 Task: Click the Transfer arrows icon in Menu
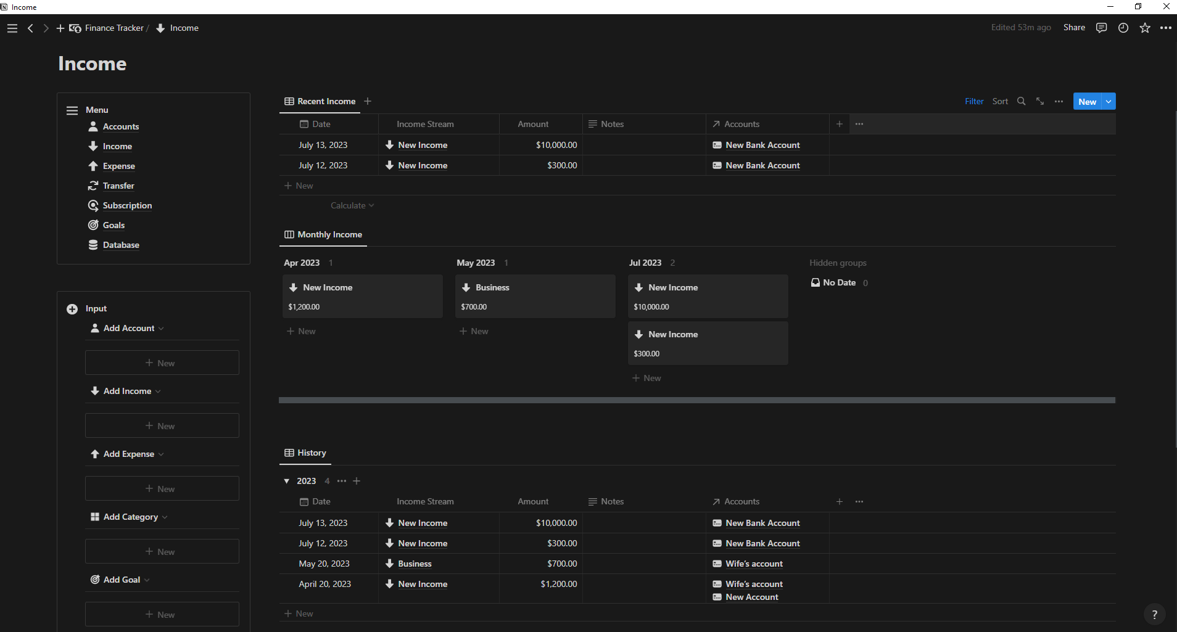tap(93, 186)
